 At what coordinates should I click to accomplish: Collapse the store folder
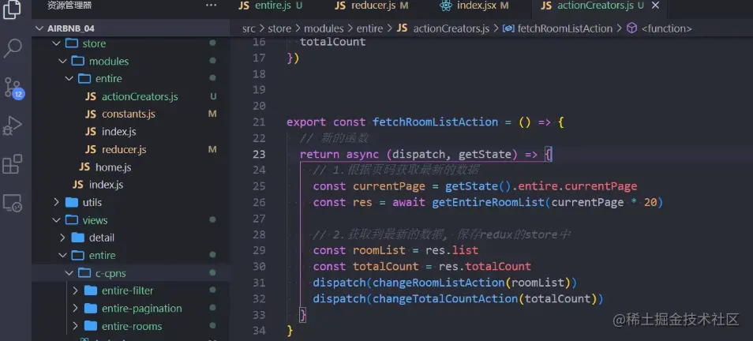coord(56,43)
